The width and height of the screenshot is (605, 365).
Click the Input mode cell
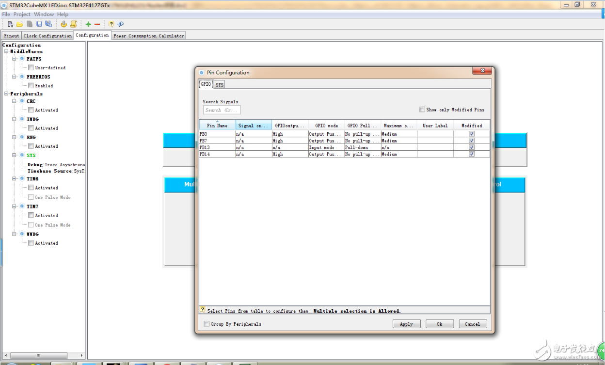(x=326, y=147)
